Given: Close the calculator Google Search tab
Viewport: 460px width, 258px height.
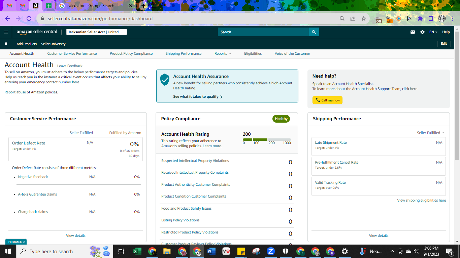Looking at the screenshot, I should [131, 6].
